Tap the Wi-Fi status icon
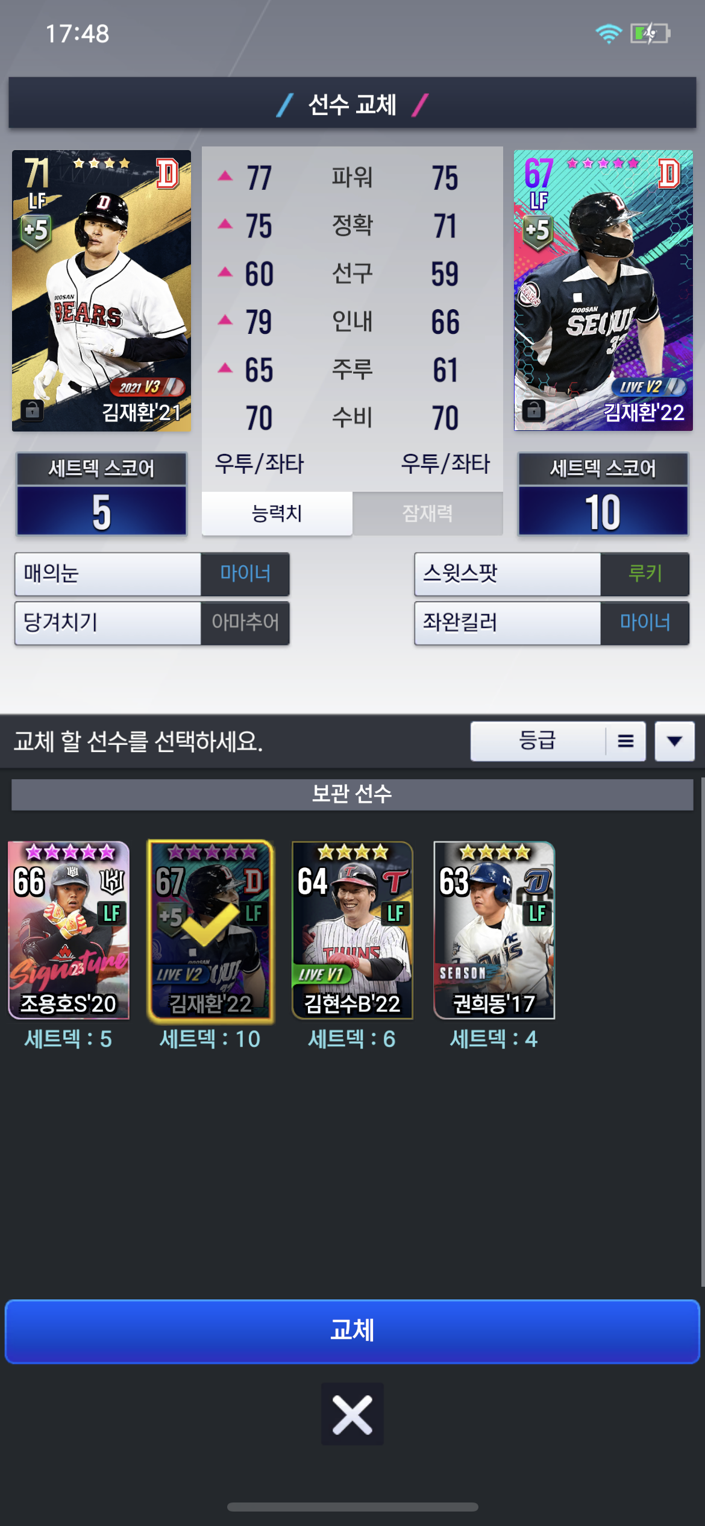705x1526 pixels. pos(609,34)
